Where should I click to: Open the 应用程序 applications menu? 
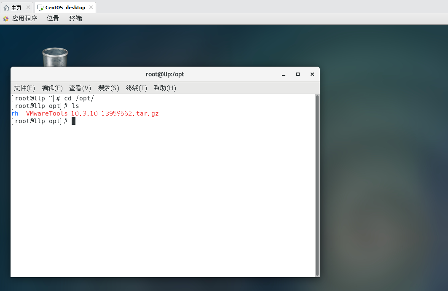coord(24,18)
